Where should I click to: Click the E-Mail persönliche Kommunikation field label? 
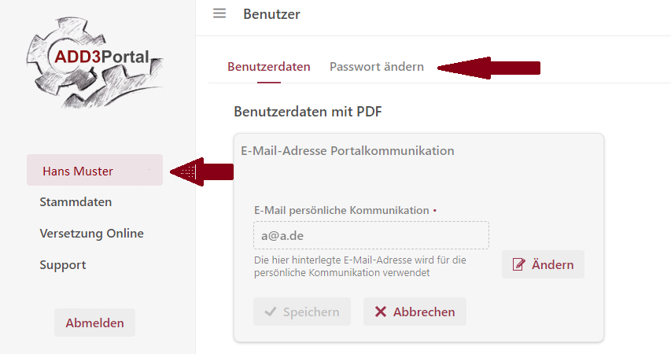coord(342,211)
